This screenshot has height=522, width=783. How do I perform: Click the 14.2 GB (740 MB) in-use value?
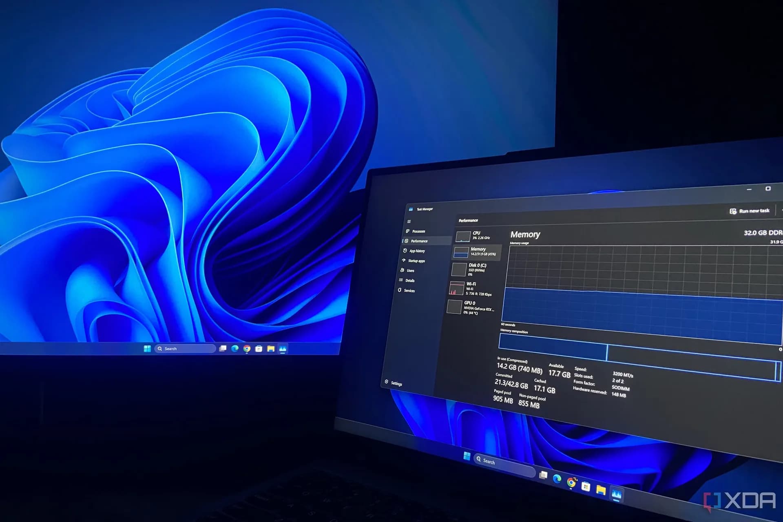point(519,368)
